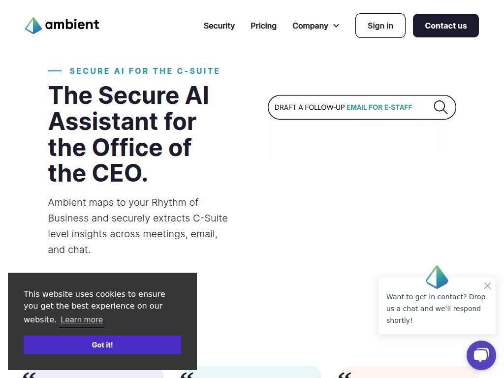Open the Company menu item
The width and height of the screenshot is (504, 378).
310,26
